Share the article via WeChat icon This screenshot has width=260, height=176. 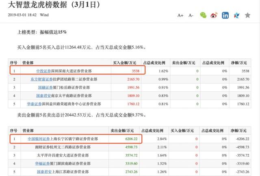pyautogui.click(x=203, y=15)
